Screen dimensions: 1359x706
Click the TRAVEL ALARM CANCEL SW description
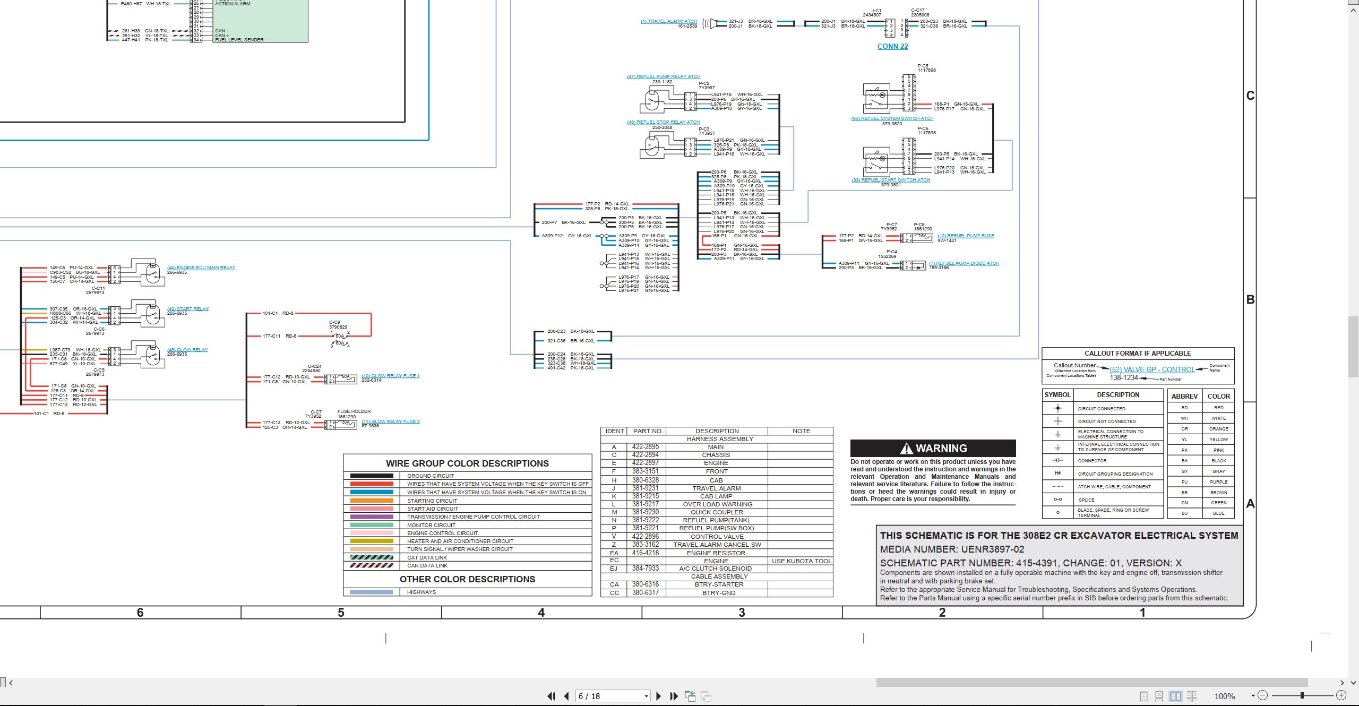coord(717,545)
